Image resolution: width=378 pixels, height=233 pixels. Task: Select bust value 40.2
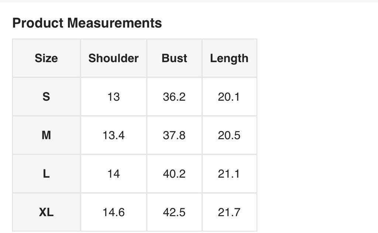pyautogui.click(x=174, y=174)
